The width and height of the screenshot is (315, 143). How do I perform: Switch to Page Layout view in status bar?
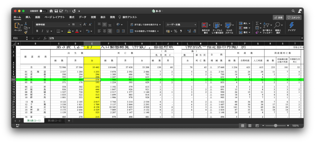tap(250, 125)
